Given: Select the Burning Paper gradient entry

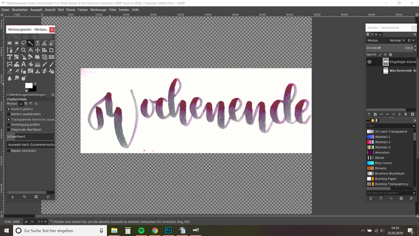Looking at the screenshot, I should pos(387,179).
